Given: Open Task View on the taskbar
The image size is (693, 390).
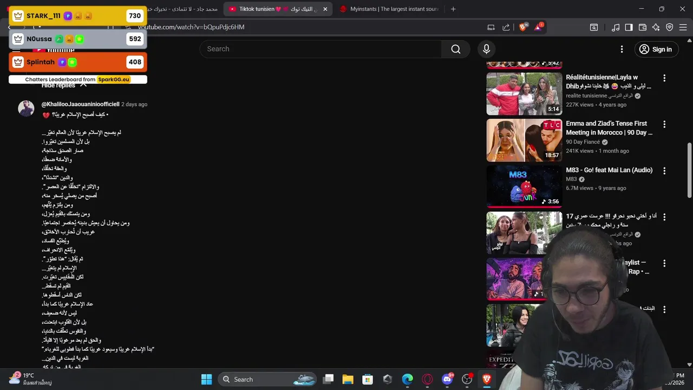Looking at the screenshot, I should coord(328,379).
